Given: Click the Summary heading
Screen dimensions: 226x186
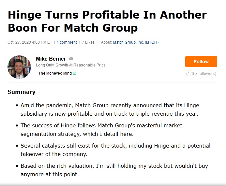Looking at the screenshot, I should [x=22, y=92].
